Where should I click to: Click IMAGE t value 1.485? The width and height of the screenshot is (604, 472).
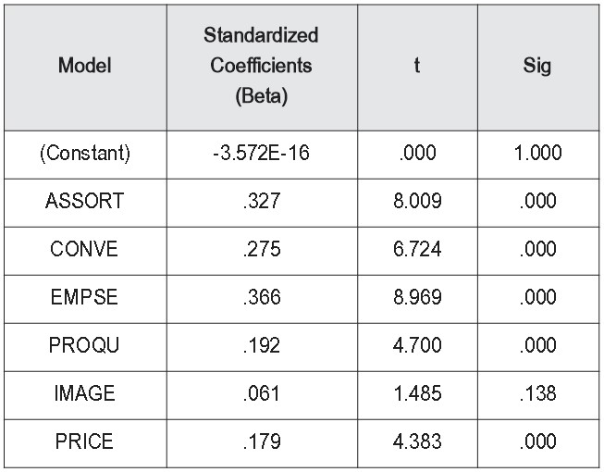(x=417, y=393)
